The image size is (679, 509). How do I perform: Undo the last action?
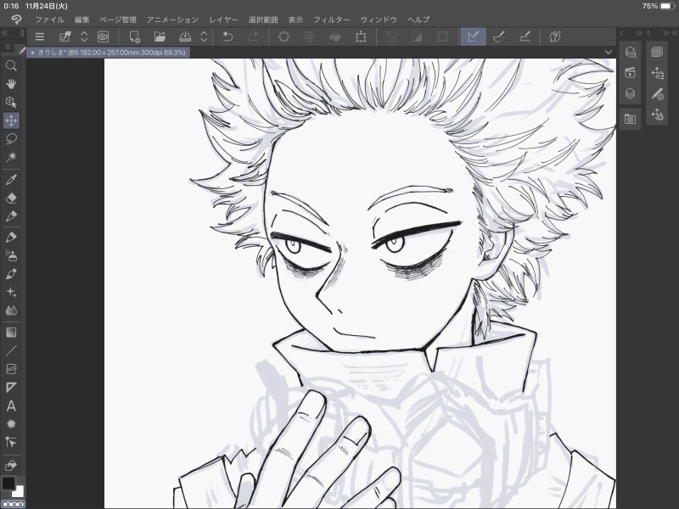(x=227, y=36)
